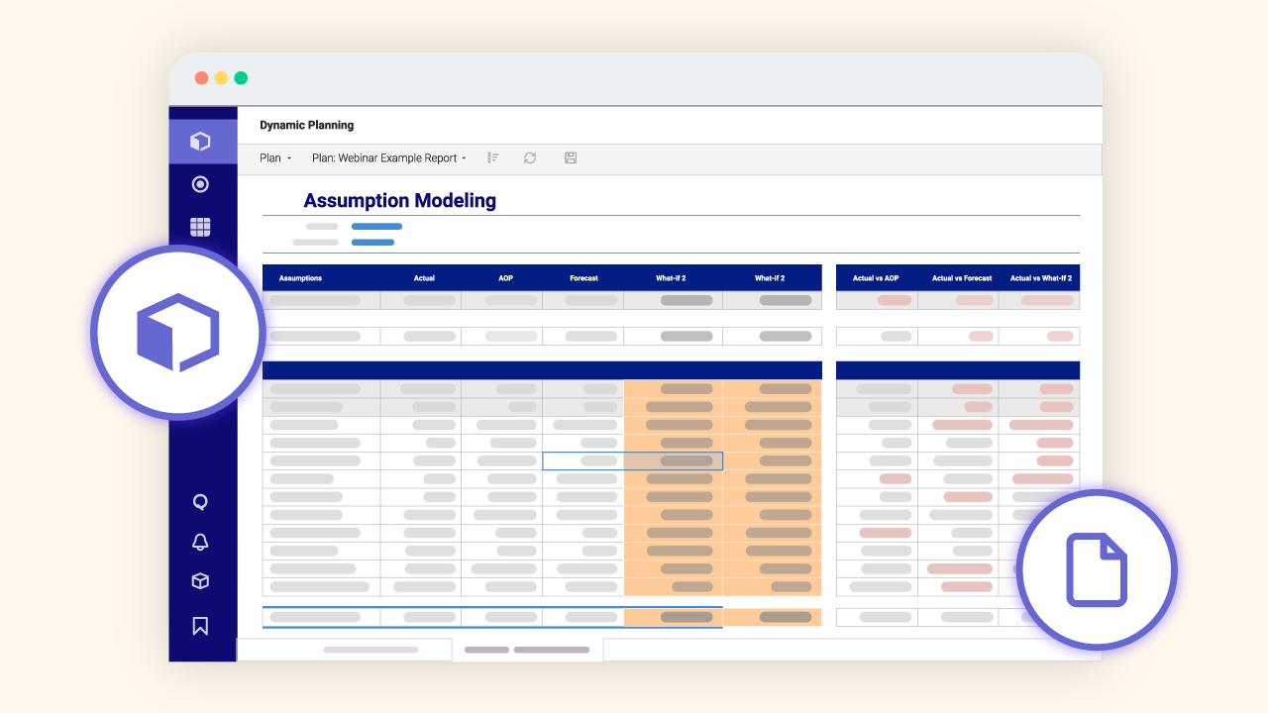Open the bookmark sidebar icon
The image size is (1268, 713).
click(x=200, y=625)
